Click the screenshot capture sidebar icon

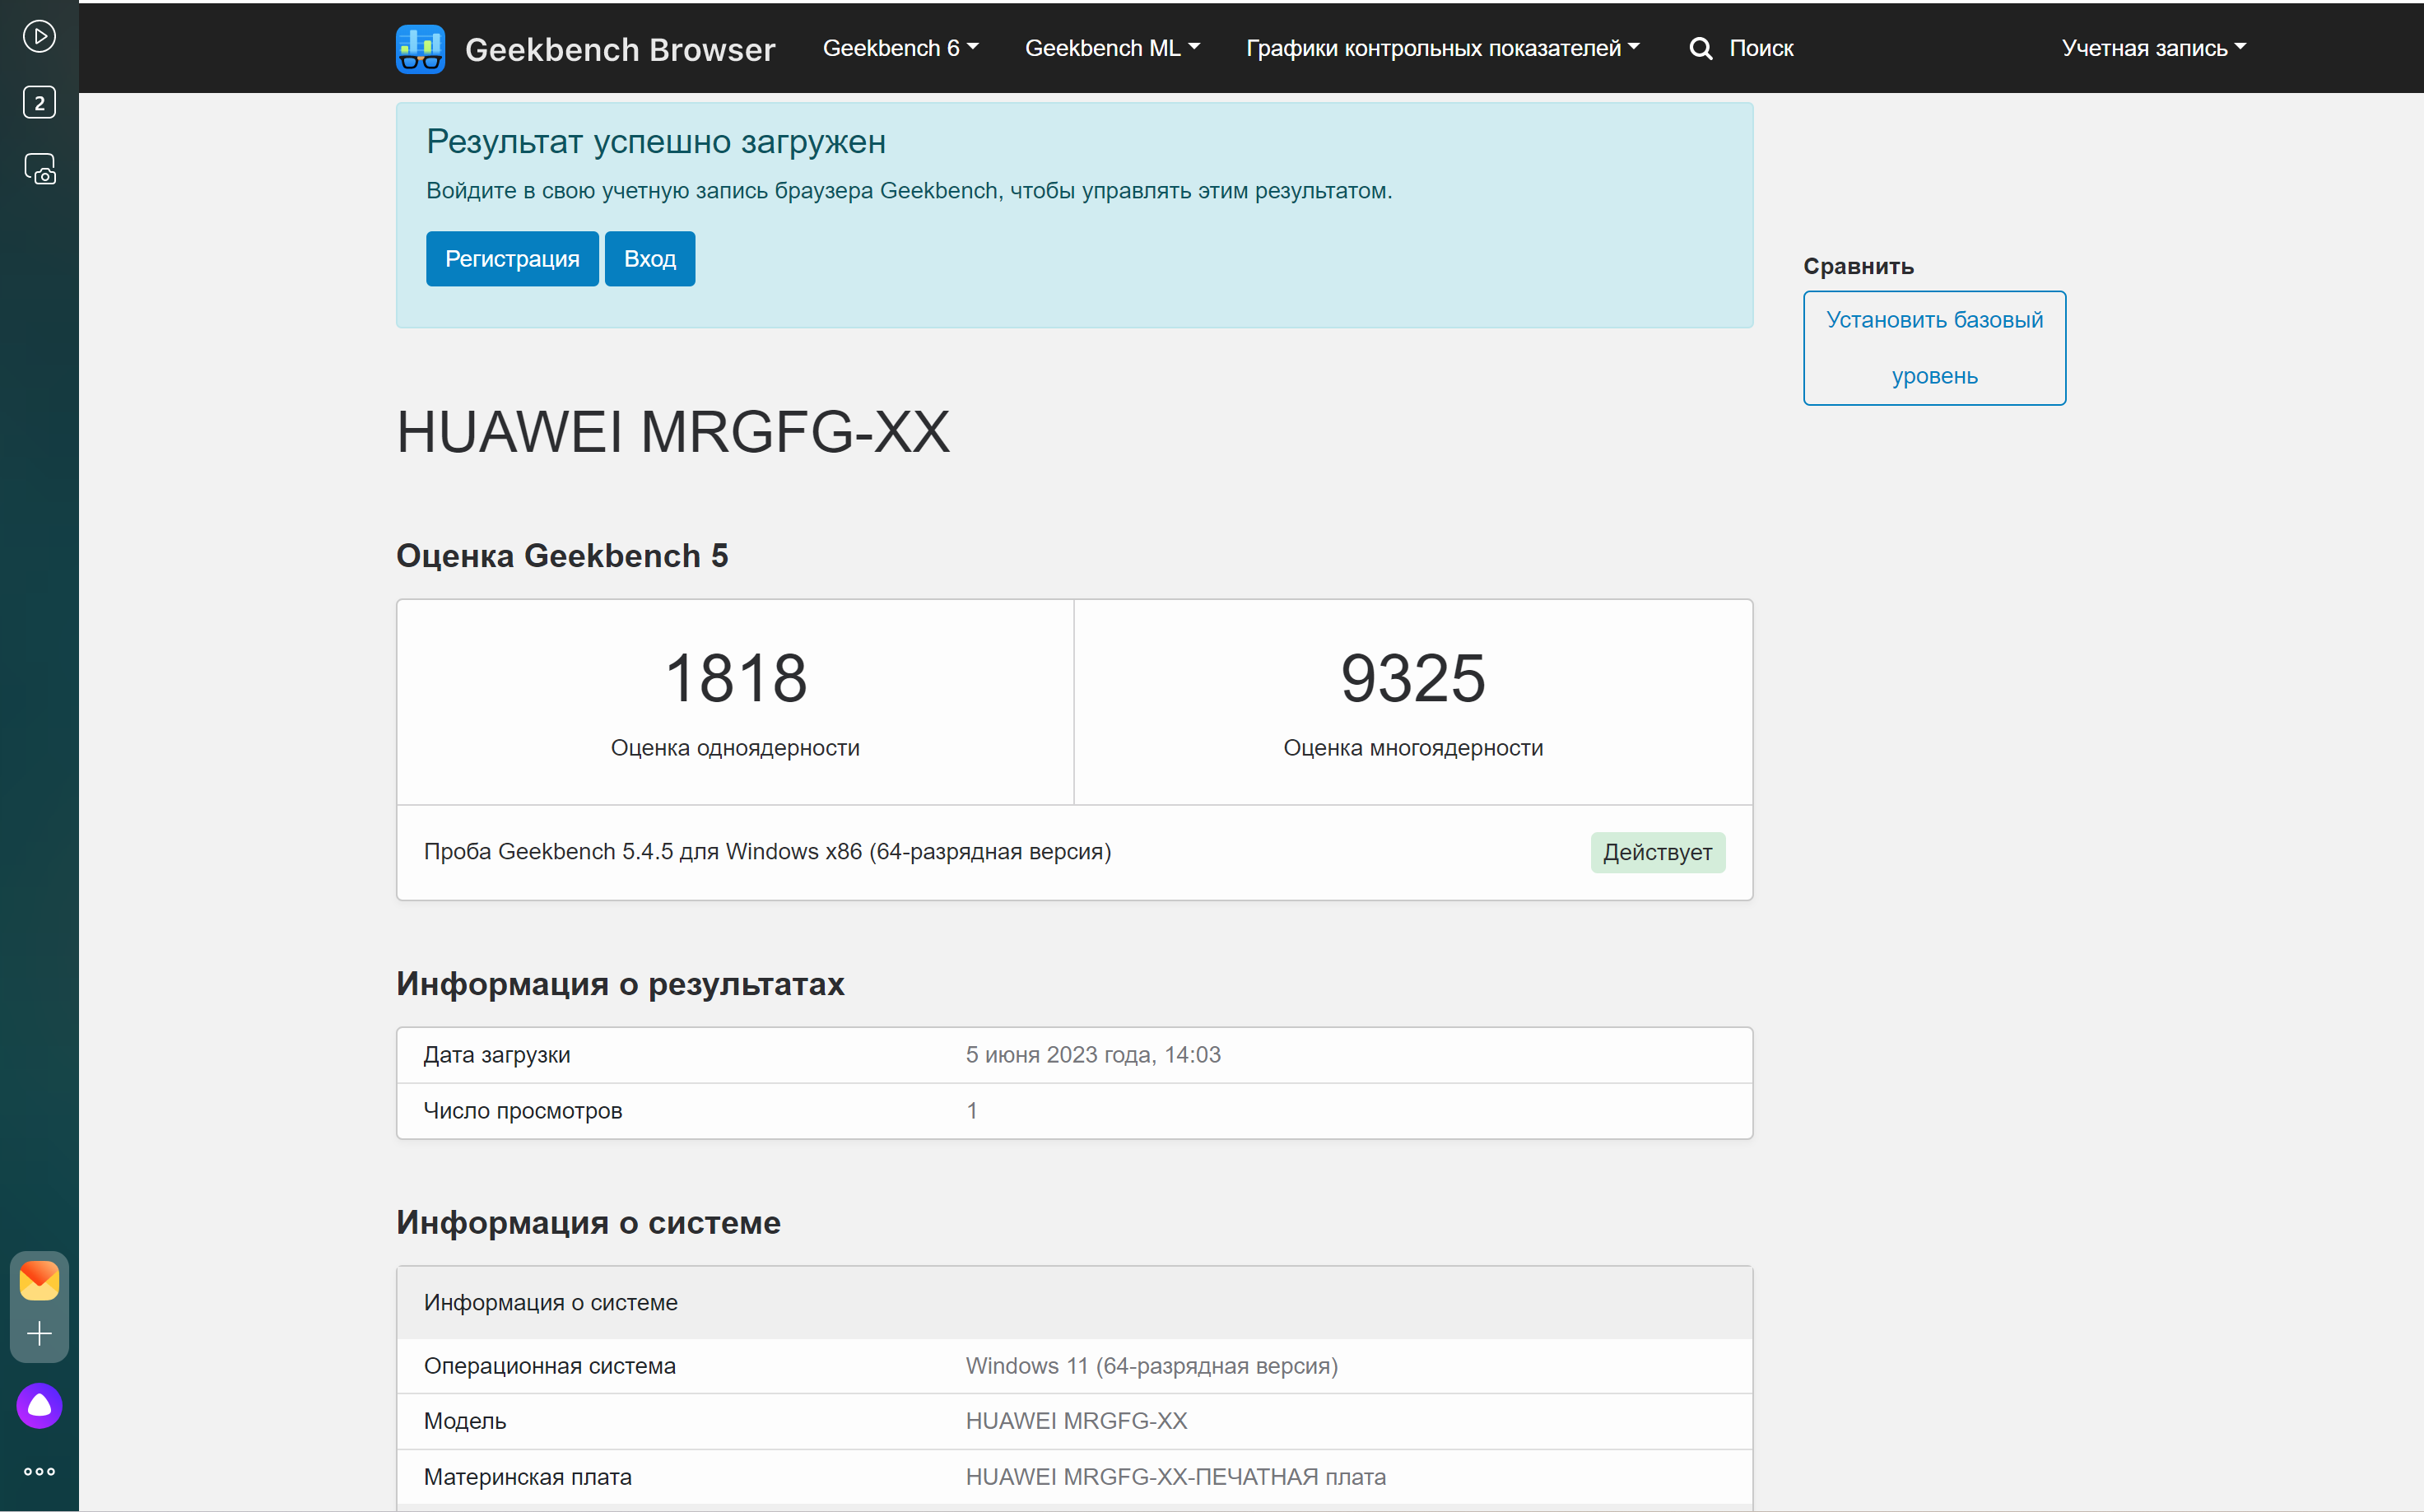pyautogui.click(x=39, y=169)
